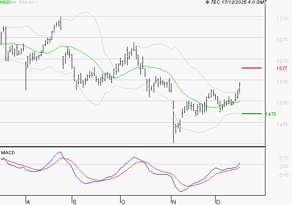
Task: Click the 1600 price axis label
Action: click(282, 61)
